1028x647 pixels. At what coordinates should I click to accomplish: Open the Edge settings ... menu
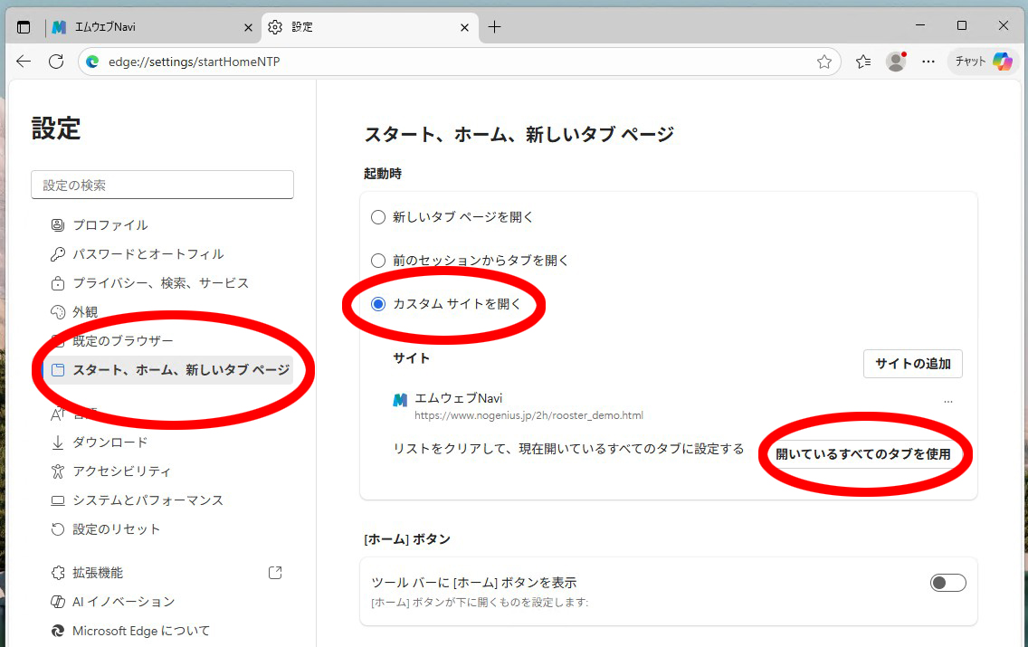coord(928,61)
